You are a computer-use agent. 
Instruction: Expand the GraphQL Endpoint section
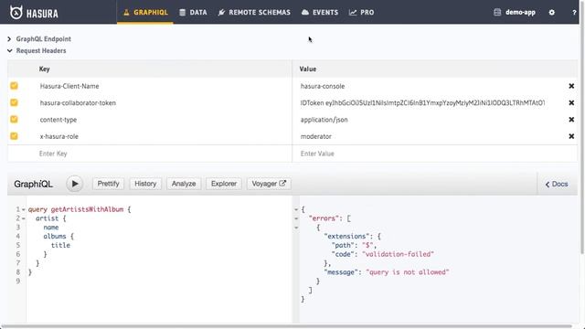(x=39, y=38)
